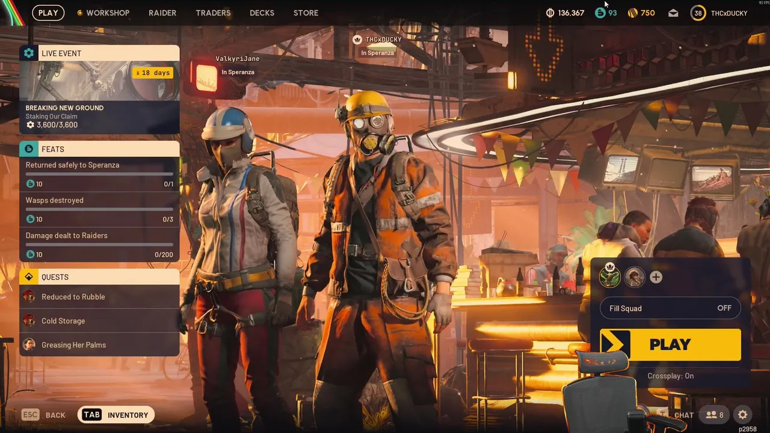Click the 18 days timer badge
This screenshot has width=770, height=433.
point(153,73)
